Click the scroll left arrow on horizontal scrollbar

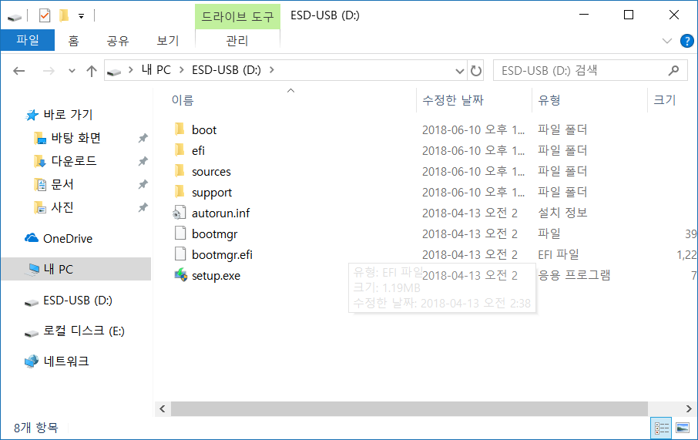coord(163,409)
